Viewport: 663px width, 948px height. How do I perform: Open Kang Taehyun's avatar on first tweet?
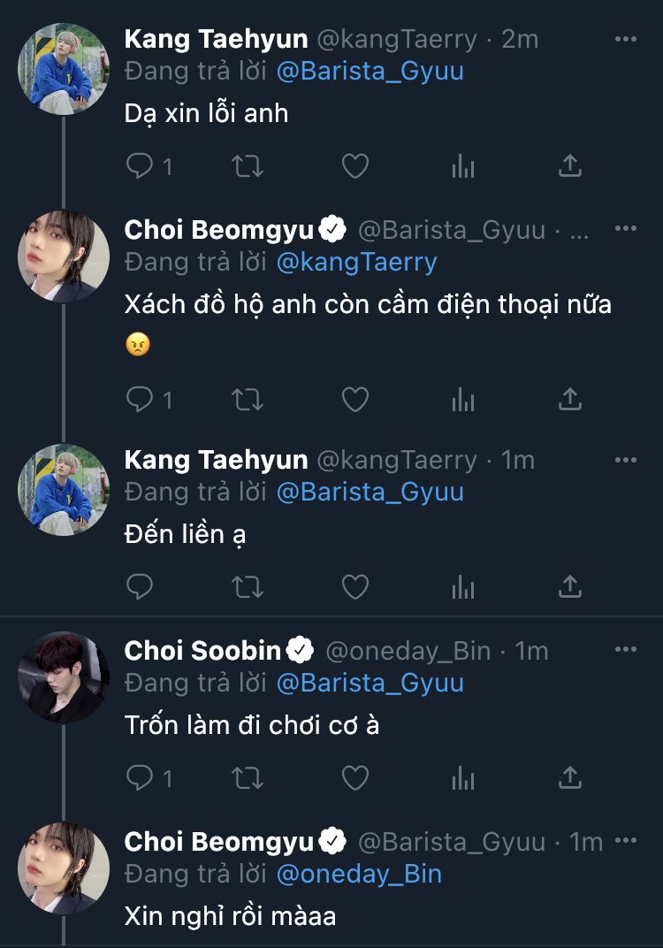pyautogui.click(x=64, y=69)
